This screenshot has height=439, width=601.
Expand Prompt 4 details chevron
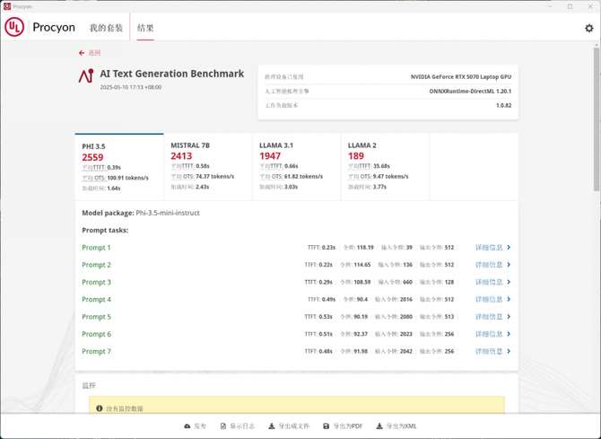(x=509, y=300)
